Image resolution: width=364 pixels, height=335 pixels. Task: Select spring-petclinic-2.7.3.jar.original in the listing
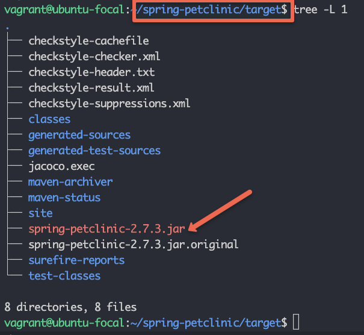[x=134, y=245]
